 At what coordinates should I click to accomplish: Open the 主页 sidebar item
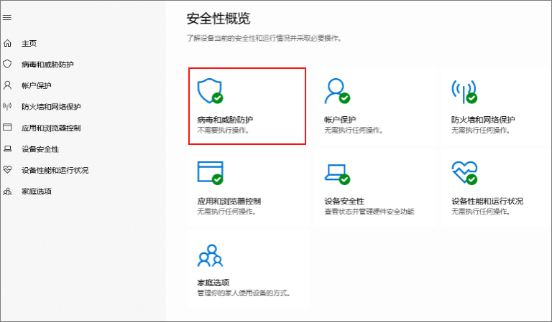pyautogui.click(x=29, y=43)
